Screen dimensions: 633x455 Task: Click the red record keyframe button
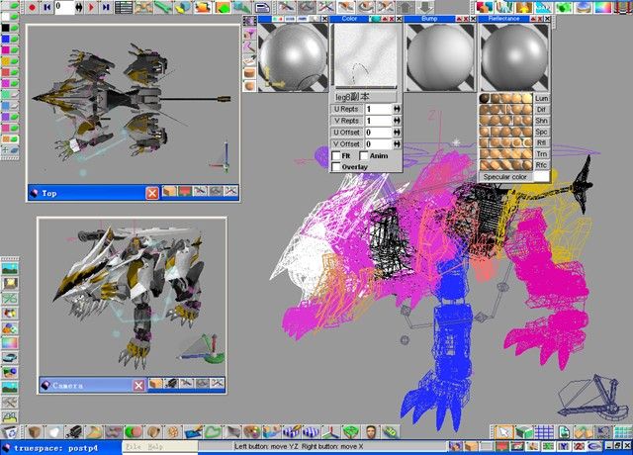coord(33,7)
